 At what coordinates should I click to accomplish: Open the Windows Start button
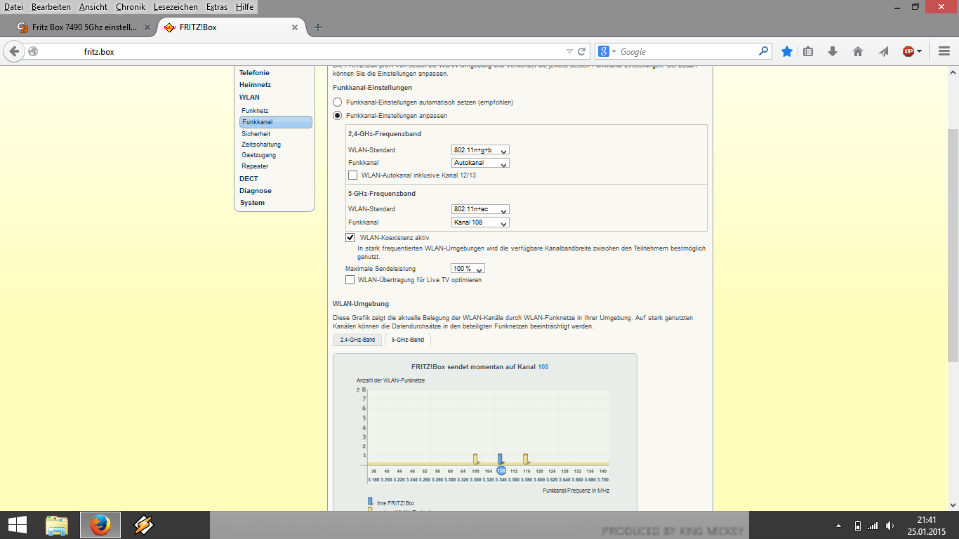pyautogui.click(x=17, y=524)
